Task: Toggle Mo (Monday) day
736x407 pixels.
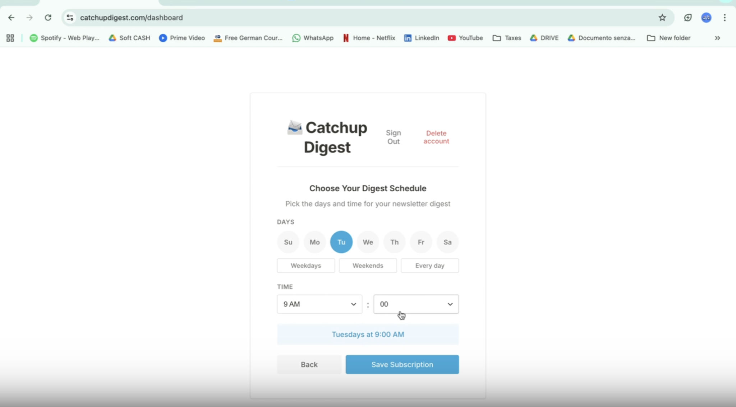Action: coord(314,242)
